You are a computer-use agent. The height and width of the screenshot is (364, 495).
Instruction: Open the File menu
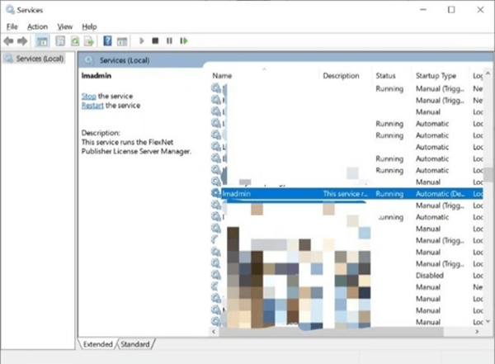pyautogui.click(x=12, y=26)
